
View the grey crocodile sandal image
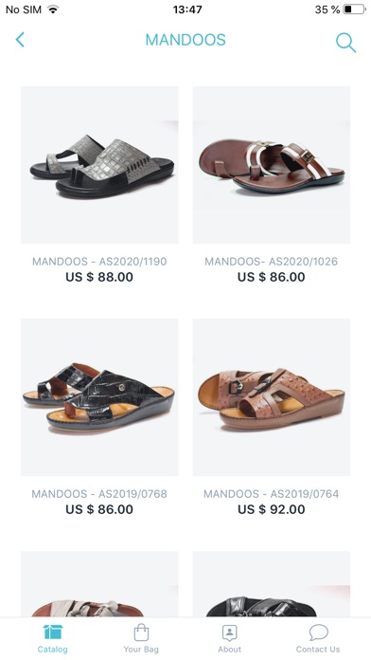click(99, 165)
